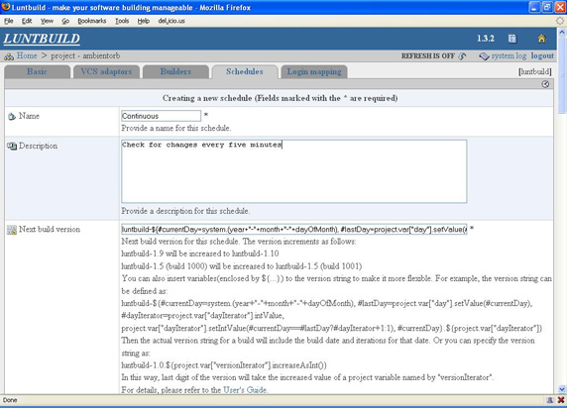The image size is (567, 408).
Task: Click the logout link
Action: coord(542,55)
